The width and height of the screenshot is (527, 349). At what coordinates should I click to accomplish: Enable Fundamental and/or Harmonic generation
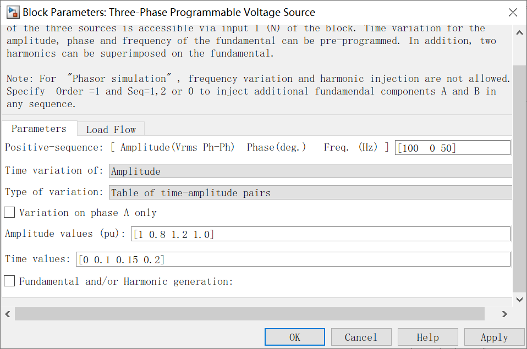click(x=9, y=281)
